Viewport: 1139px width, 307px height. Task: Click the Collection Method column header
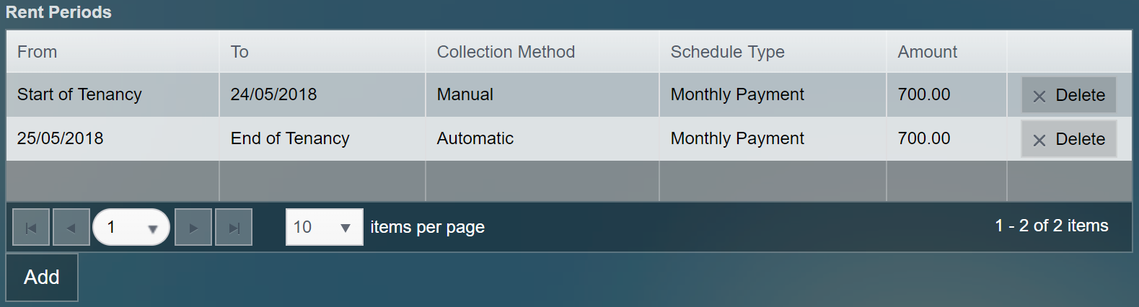[506, 52]
